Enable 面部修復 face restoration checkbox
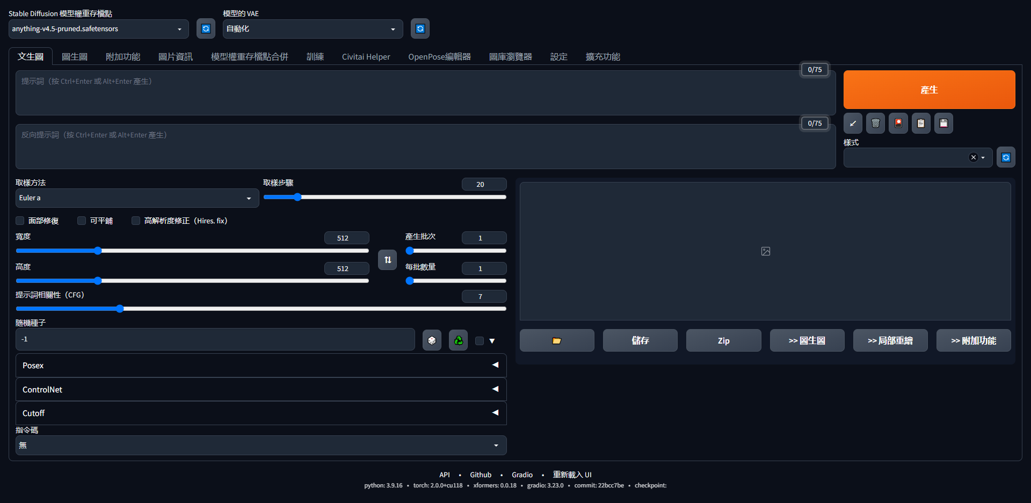The width and height of the screenshot is (1031, 503). [20, 221]
